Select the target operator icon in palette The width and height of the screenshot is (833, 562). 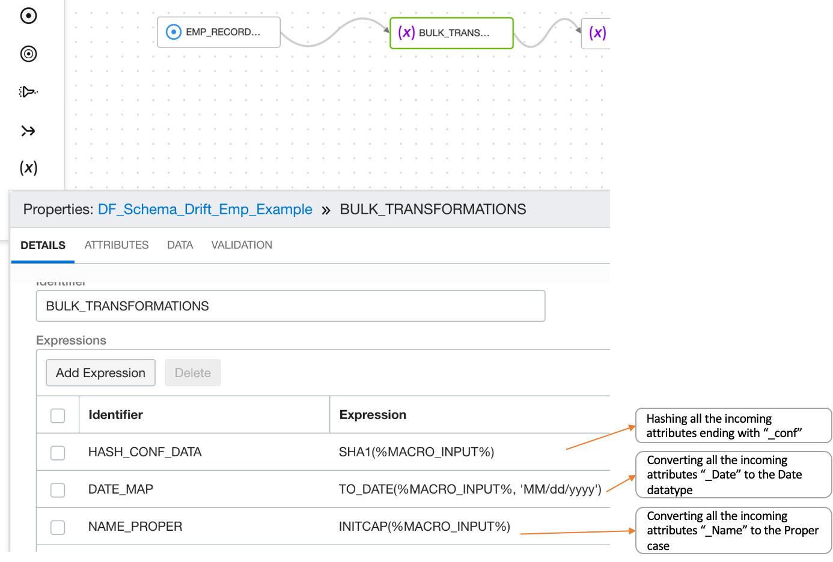[x=28, y=54]
